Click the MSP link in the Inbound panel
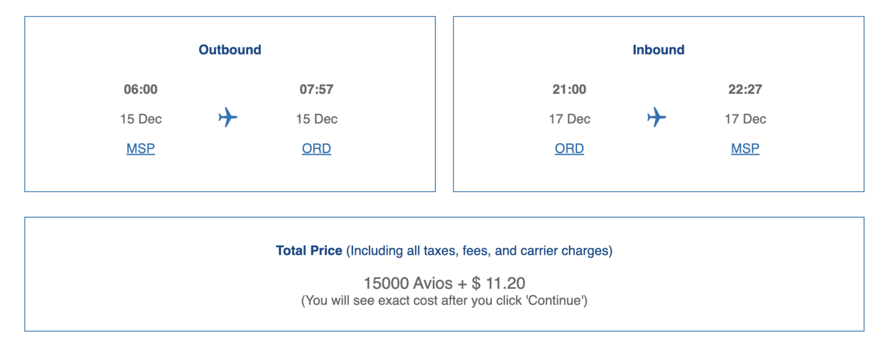The width and height of the screenshot is (888, 348). point(745,148)
